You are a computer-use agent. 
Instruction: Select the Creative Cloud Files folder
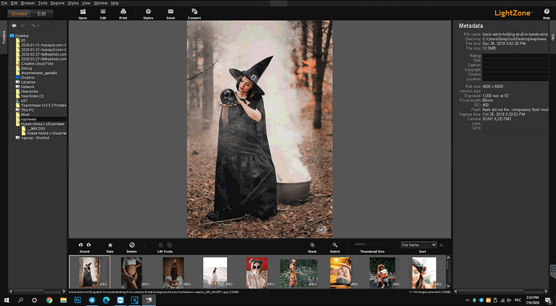[x=37, y=64]
